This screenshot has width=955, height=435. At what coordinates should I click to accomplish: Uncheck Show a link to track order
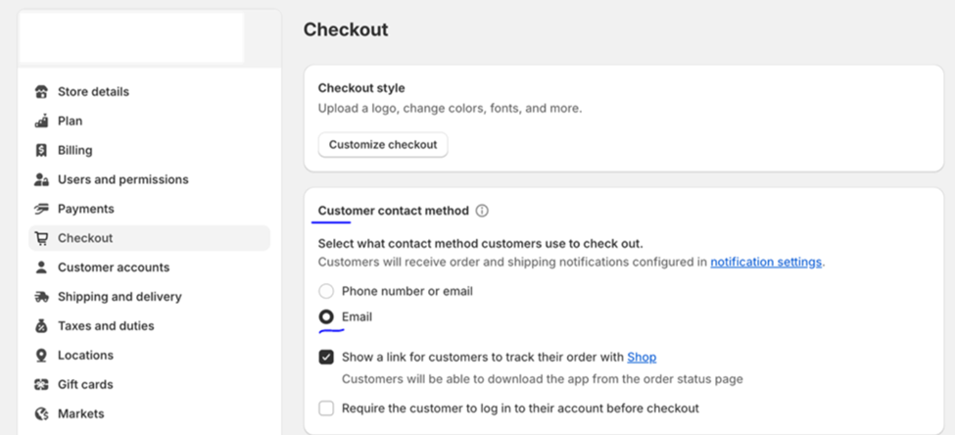pyautogui.click(x=326, y=357)
